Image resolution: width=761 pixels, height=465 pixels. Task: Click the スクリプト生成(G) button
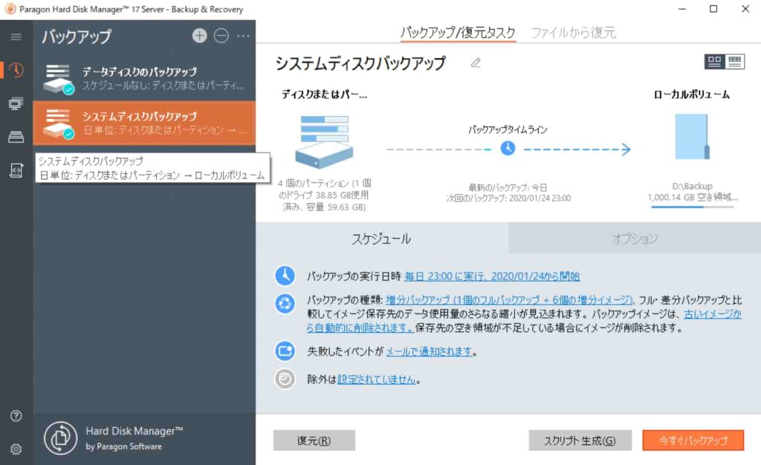(x=580, y=440)
